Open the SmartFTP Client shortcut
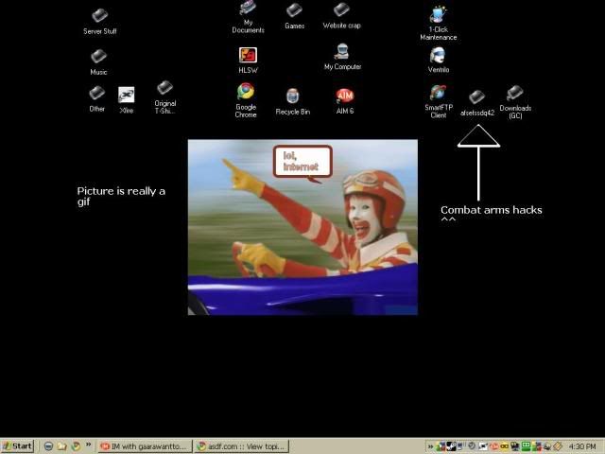 coord(439,102)
